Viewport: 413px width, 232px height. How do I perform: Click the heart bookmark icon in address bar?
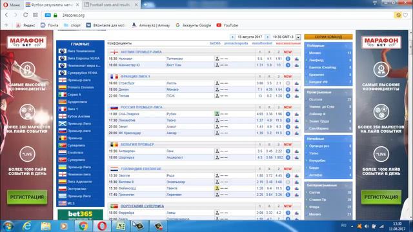tap(406, 15)
